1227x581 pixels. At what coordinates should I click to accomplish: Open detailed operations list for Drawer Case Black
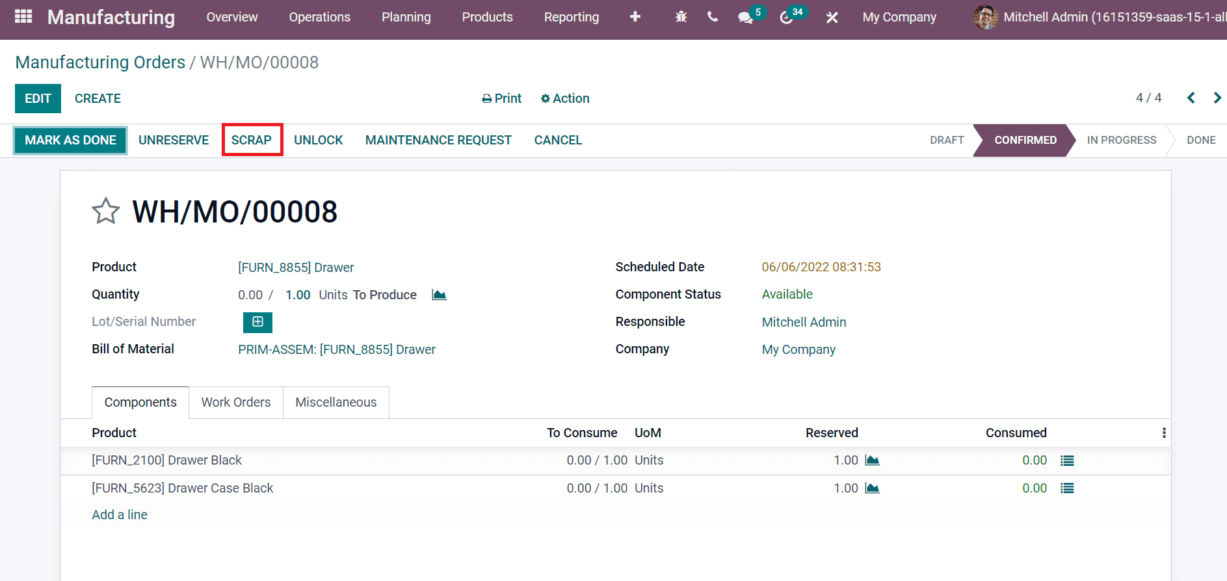click(1067, 489)
